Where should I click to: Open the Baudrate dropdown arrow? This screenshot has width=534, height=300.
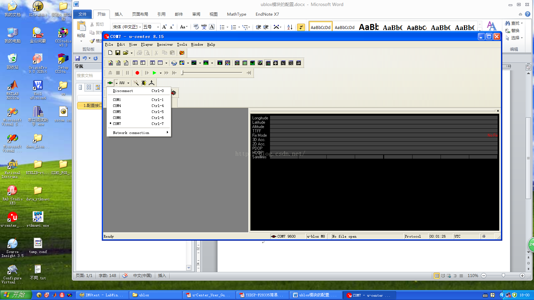click(x=128, y=83)
